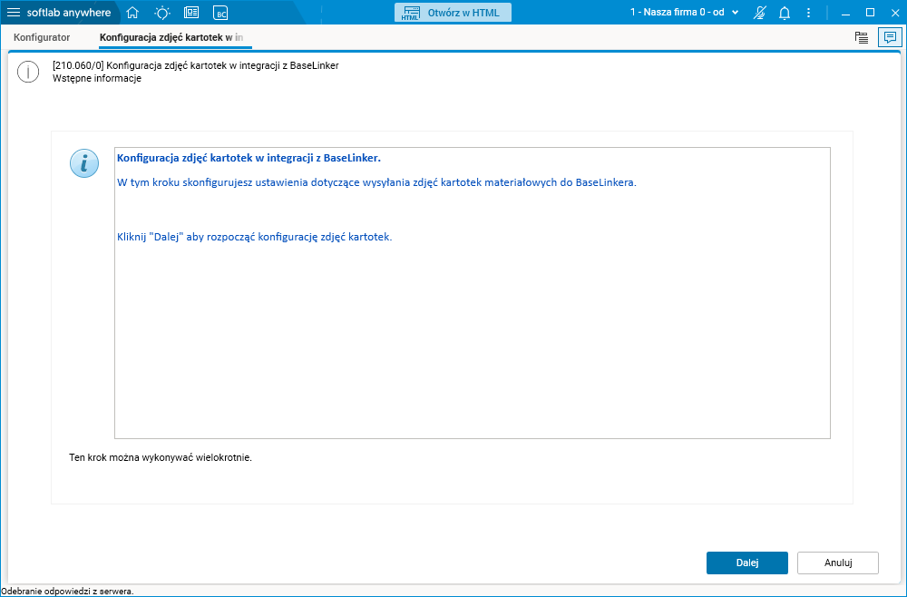Open the notifications bell
This screenshot has height=597, width=907.
pos(785,13)
